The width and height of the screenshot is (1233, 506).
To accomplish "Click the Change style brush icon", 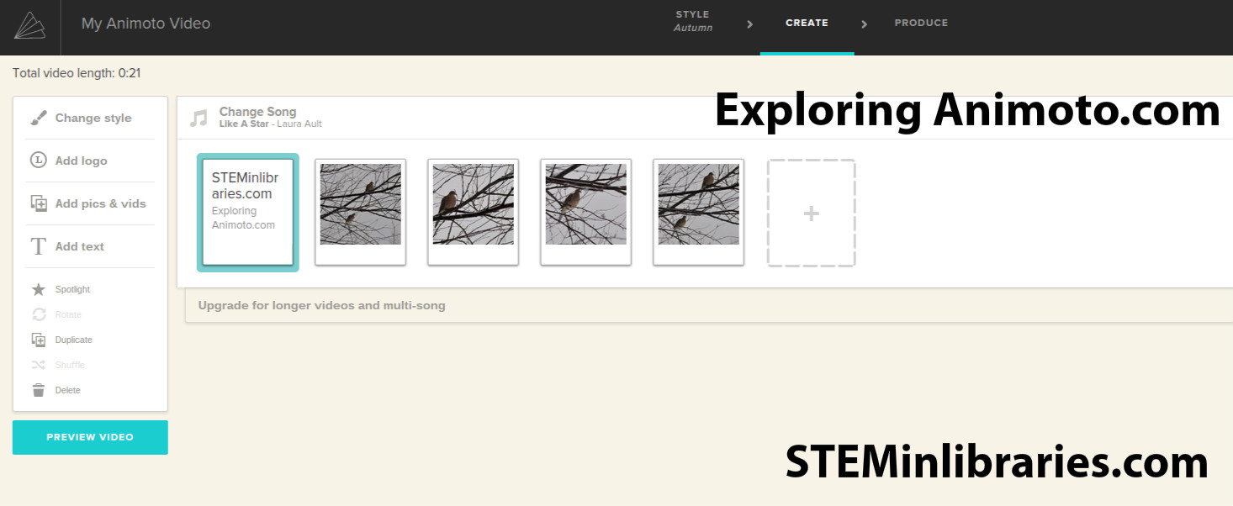I will tap(39, 119).
